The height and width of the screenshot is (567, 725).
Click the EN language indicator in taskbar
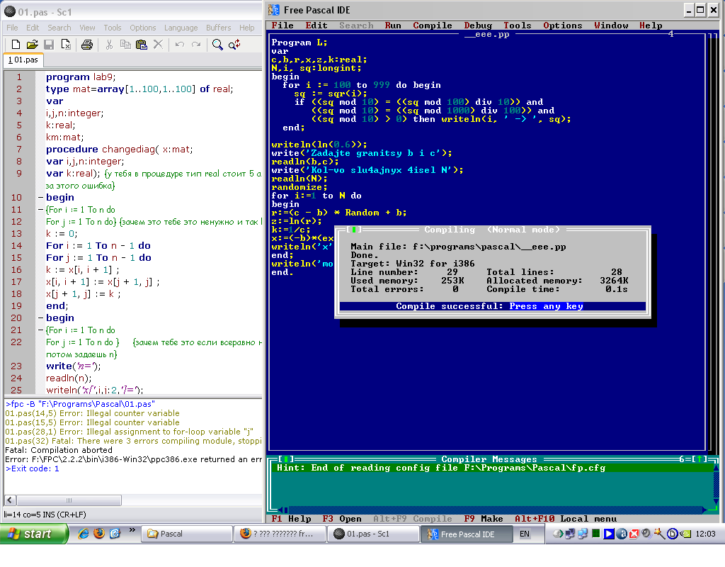pyautogui.click(x=525, y=534)
